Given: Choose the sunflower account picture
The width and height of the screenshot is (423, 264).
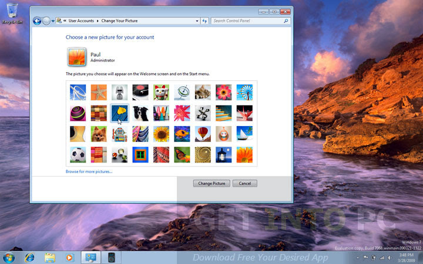Looking at the screenshot, I should (162, 134).
